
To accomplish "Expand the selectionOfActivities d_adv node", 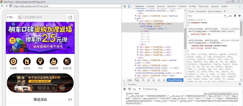I will 136,65.
